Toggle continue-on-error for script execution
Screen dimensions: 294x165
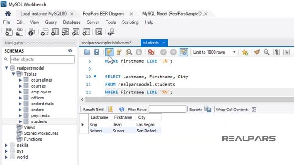pos(151,52)
